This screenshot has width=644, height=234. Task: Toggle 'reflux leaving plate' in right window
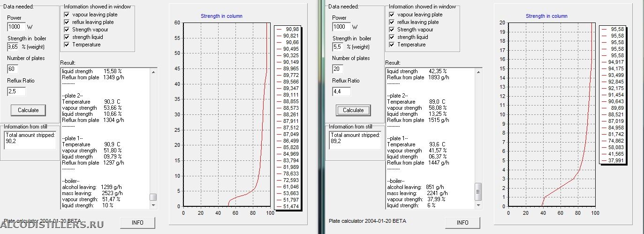tap(392, 22)
